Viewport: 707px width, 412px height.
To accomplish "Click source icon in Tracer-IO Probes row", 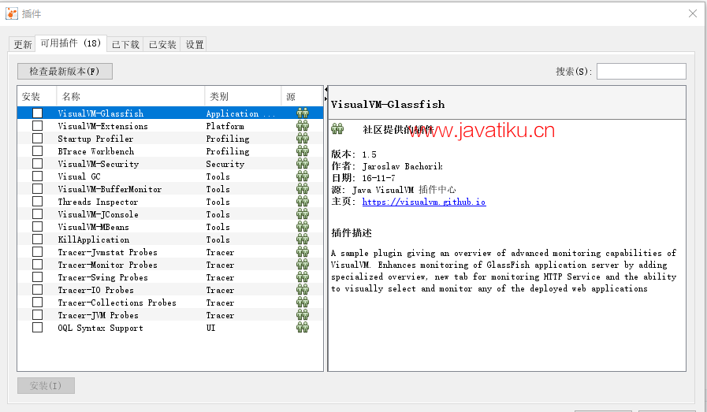I will click(303, 290).
